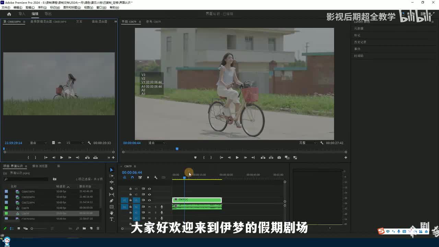Click New Item icon in Project panel
439x247 pixels.
coord(91,228)
